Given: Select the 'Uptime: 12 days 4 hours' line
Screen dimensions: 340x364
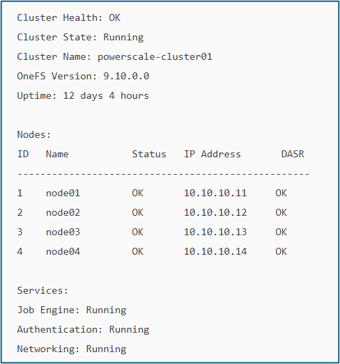Looking at the screenshot, I should coord(83,96).
